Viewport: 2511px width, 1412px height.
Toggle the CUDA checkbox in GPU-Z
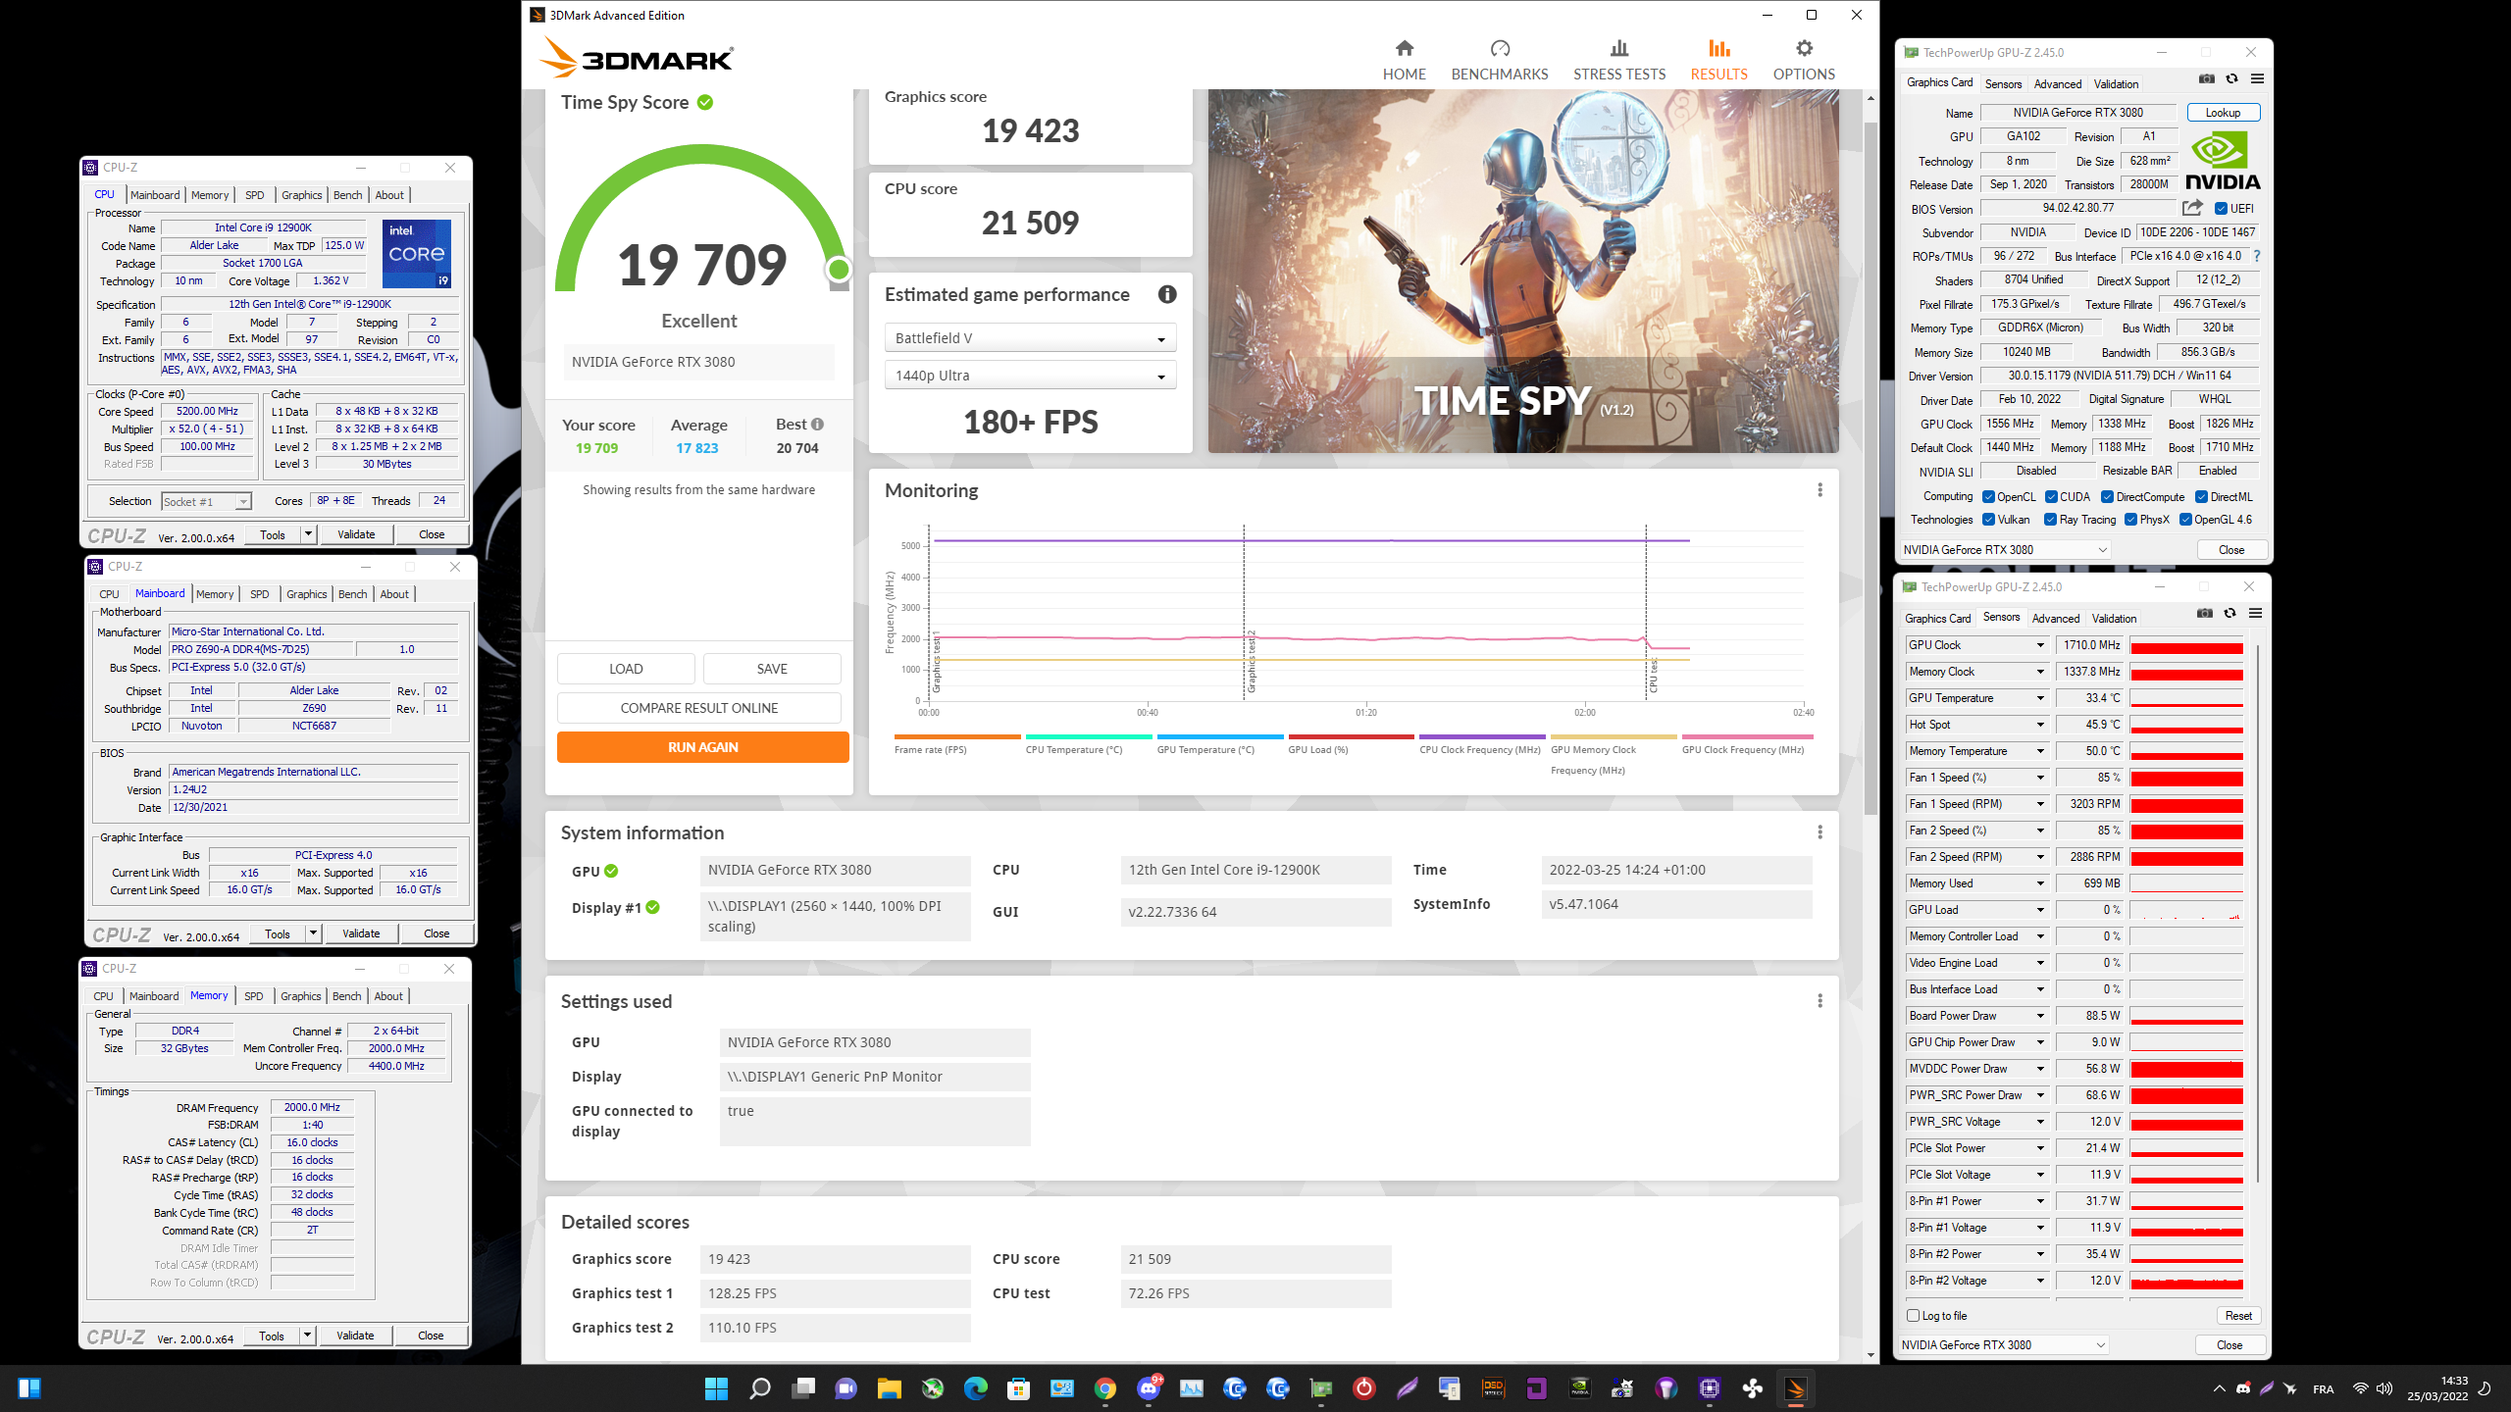pyautogui.click(x=2051, y=497)
